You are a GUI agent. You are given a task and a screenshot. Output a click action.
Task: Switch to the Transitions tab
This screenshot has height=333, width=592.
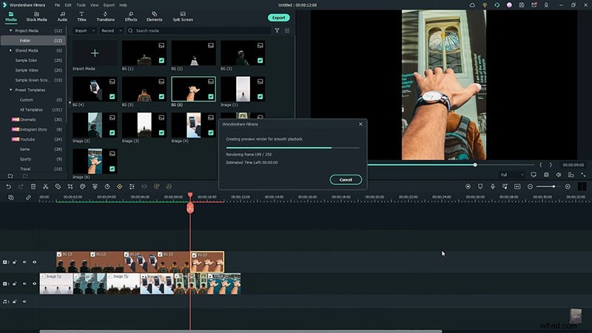pos(105,16)
